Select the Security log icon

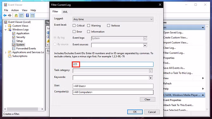point(14,37)
